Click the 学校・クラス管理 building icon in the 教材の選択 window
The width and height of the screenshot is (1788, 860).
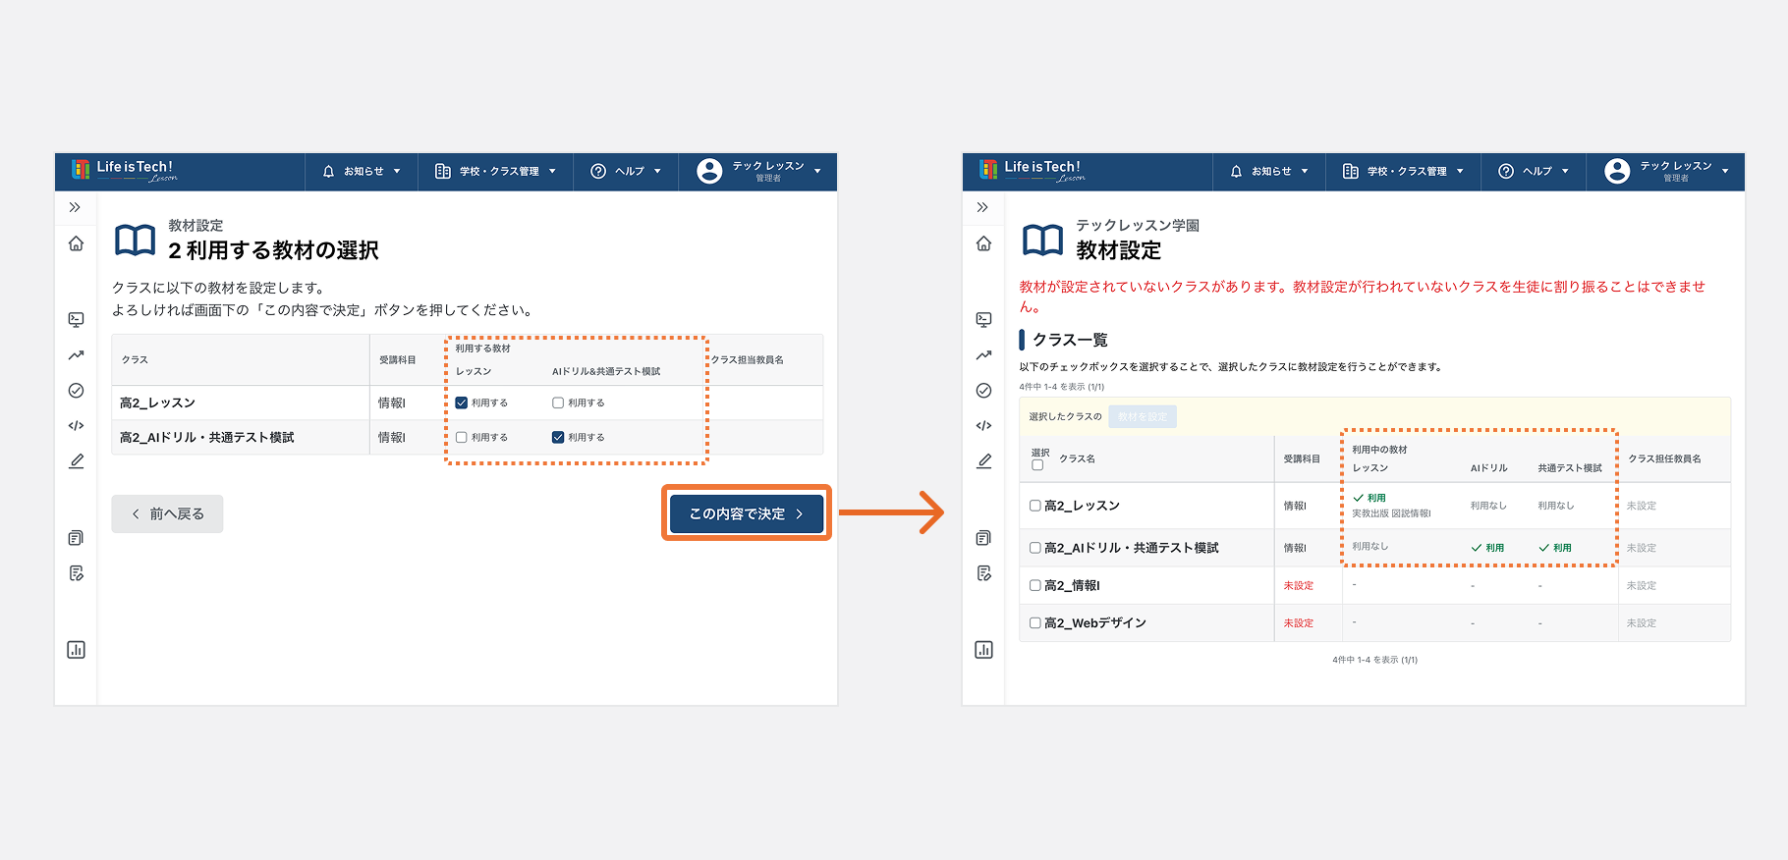[443, 171]
